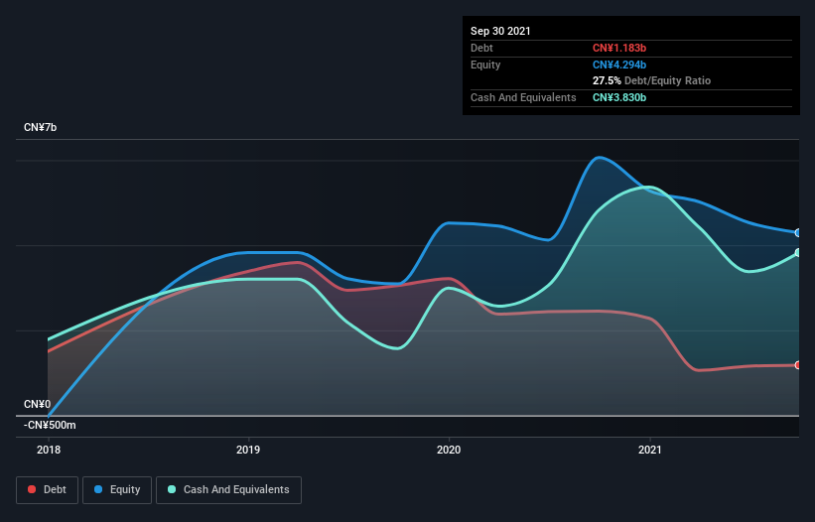This screenshot has height=522, width=815.
Task: Click the 27.5% Debt/Equity Ratio text
Action: click(x=651, y=81)
